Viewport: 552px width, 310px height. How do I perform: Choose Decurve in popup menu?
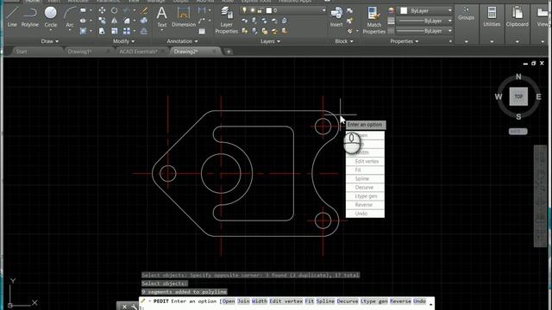tap(365, 188)
